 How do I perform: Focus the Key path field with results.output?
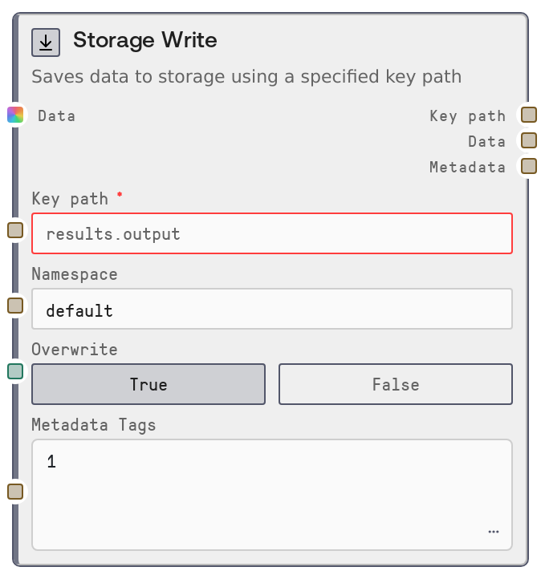point(271,234)
